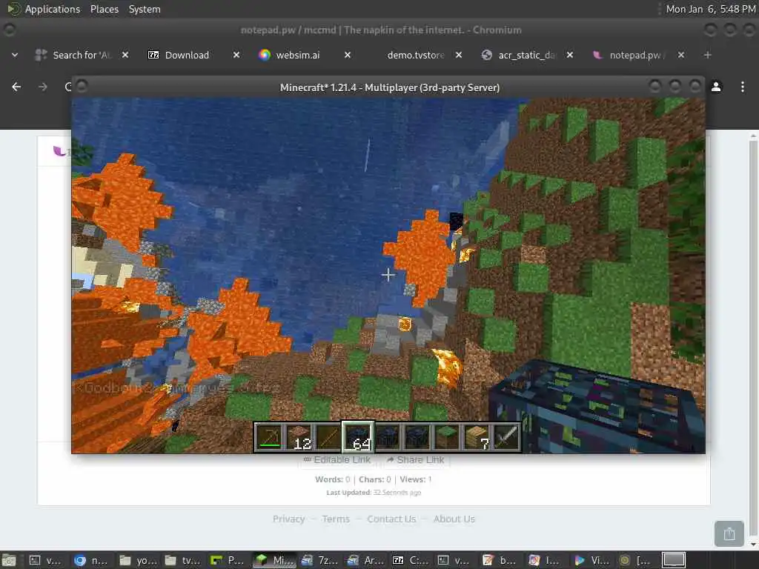
Task: Click the "Last Updated" status text
Action: [374, 493]
